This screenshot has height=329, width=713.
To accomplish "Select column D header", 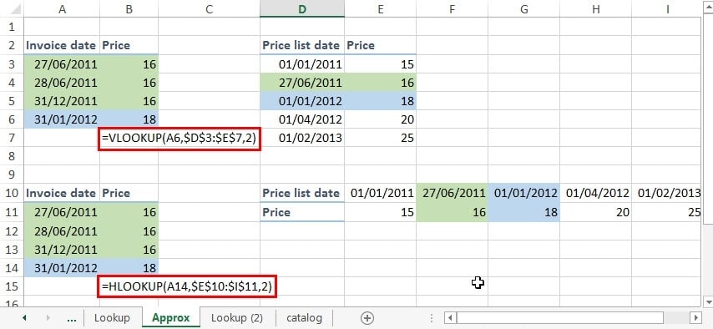I will click(x=302, y=8).
